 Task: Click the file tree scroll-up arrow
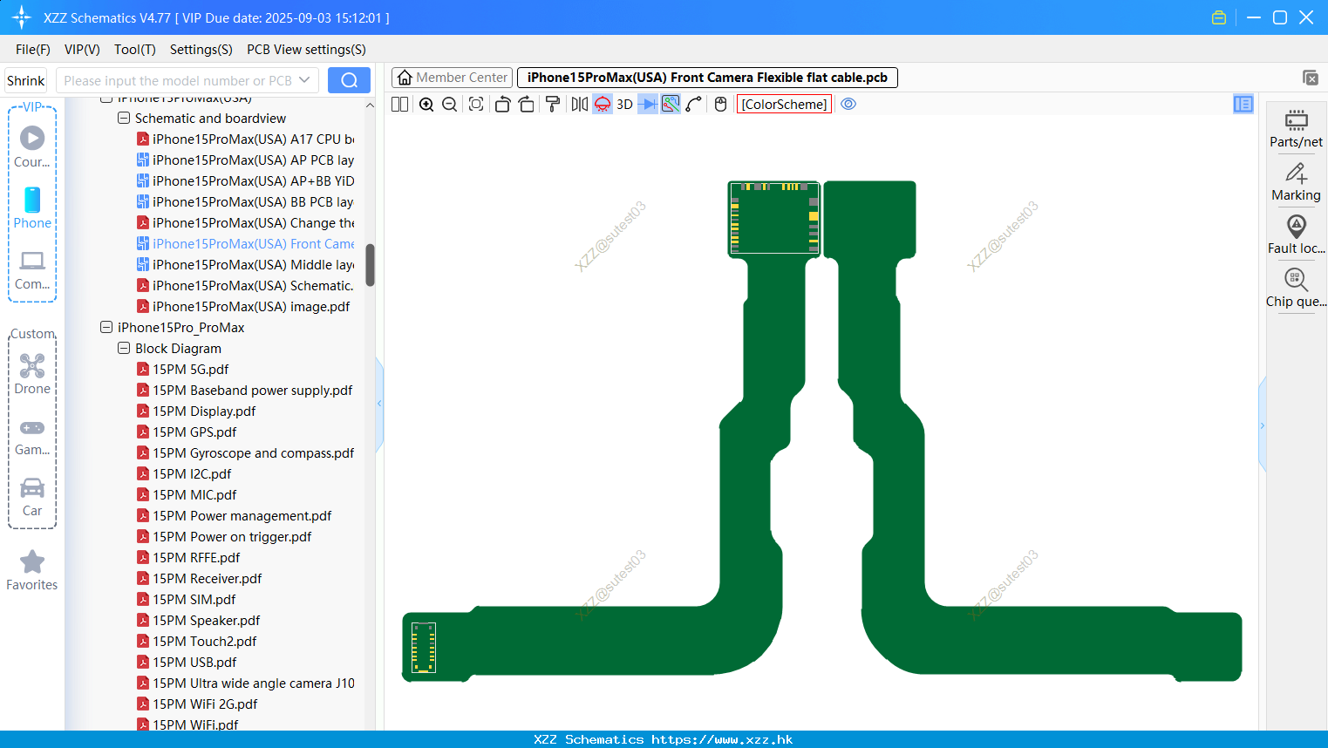click(x=370, y=105)
